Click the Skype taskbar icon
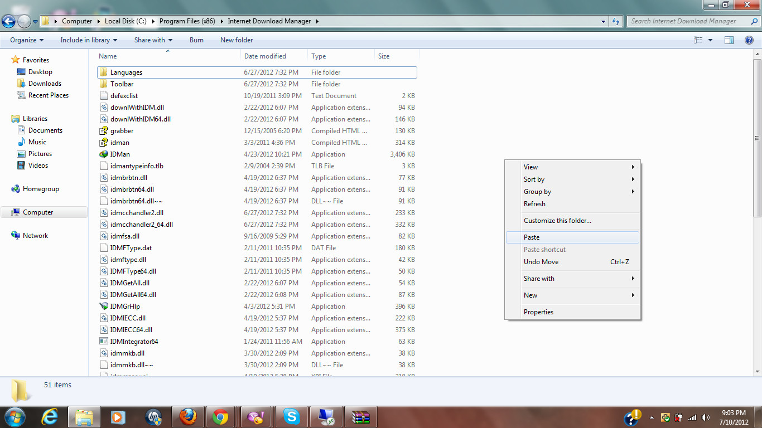762x428 pixels. [291, 417]
